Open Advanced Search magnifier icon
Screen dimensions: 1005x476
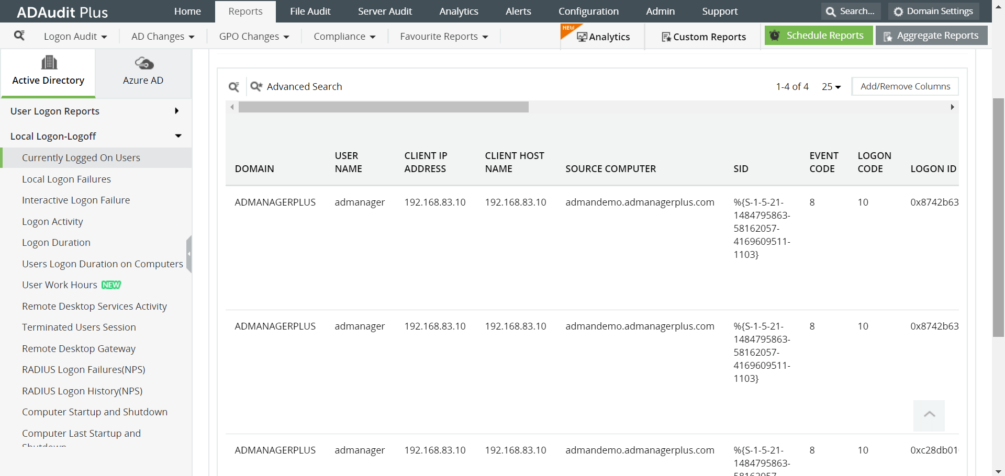[x=256, y=86]
